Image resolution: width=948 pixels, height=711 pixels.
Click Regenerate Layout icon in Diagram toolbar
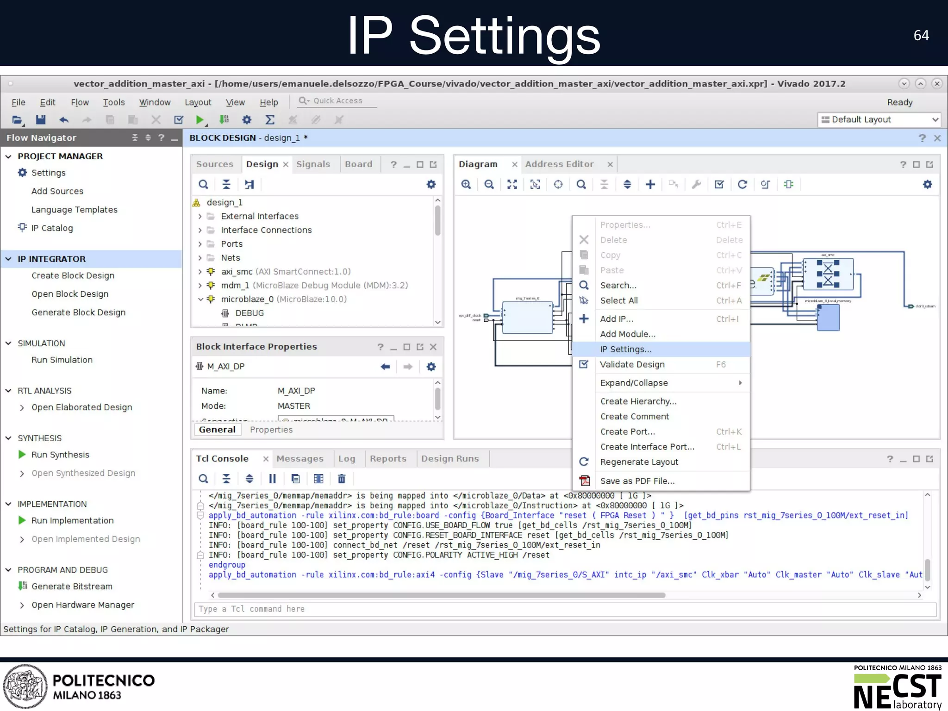742,184
